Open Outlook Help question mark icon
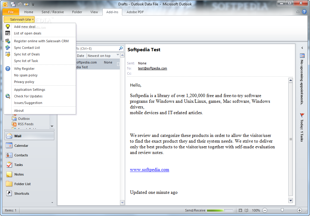Image resolution: width=310 pixels, height=216 pixels. (x=304, y=12)
